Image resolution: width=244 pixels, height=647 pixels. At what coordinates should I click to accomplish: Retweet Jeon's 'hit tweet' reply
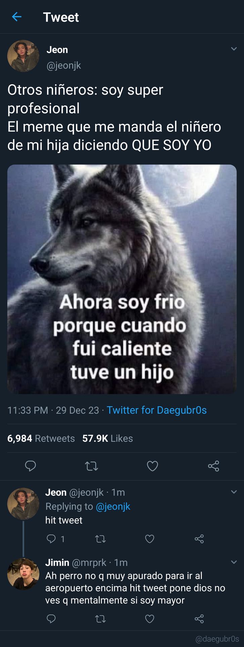coord(100,539)
